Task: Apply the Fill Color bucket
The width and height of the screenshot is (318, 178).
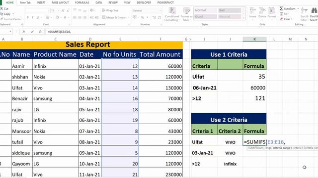Action: [58, 17]
